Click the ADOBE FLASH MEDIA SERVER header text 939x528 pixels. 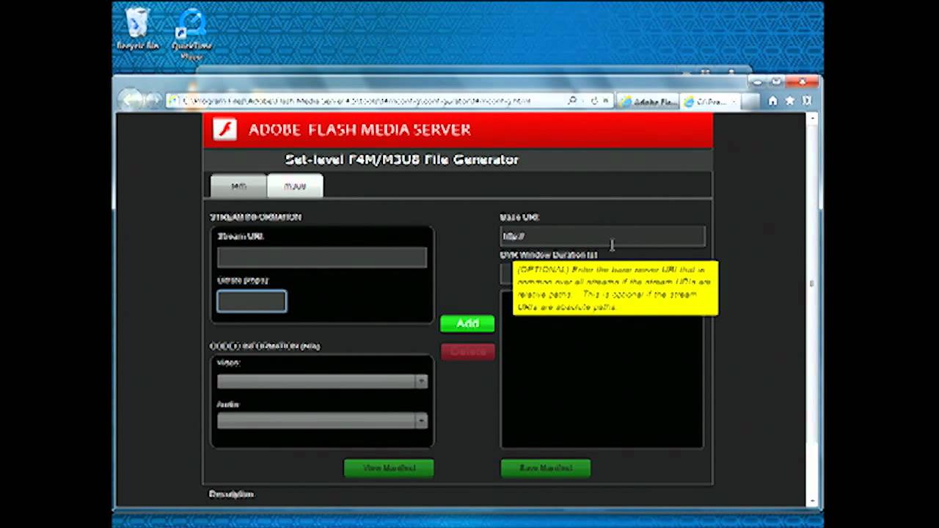359,130
